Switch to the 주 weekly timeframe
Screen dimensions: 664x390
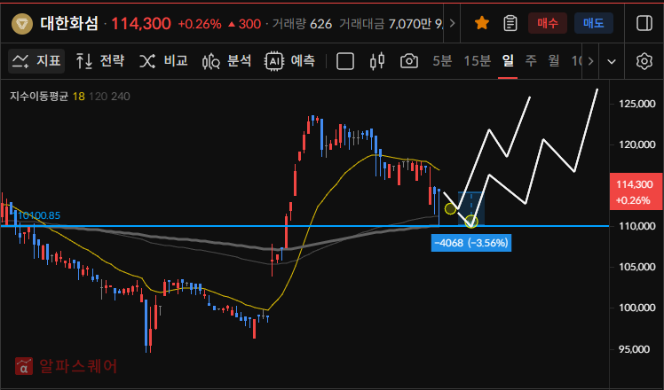[x=531, y=61]
